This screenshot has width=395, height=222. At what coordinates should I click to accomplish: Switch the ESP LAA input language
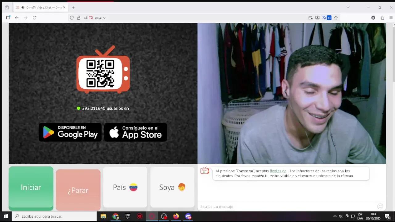pos(360,216)
